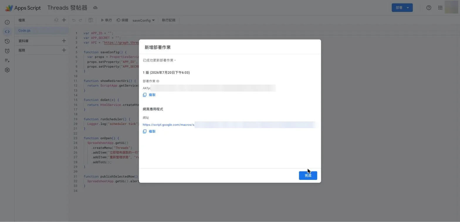Switch to the Editor code icon
Screen dimensions: 460x222
[x=7, y=32]
